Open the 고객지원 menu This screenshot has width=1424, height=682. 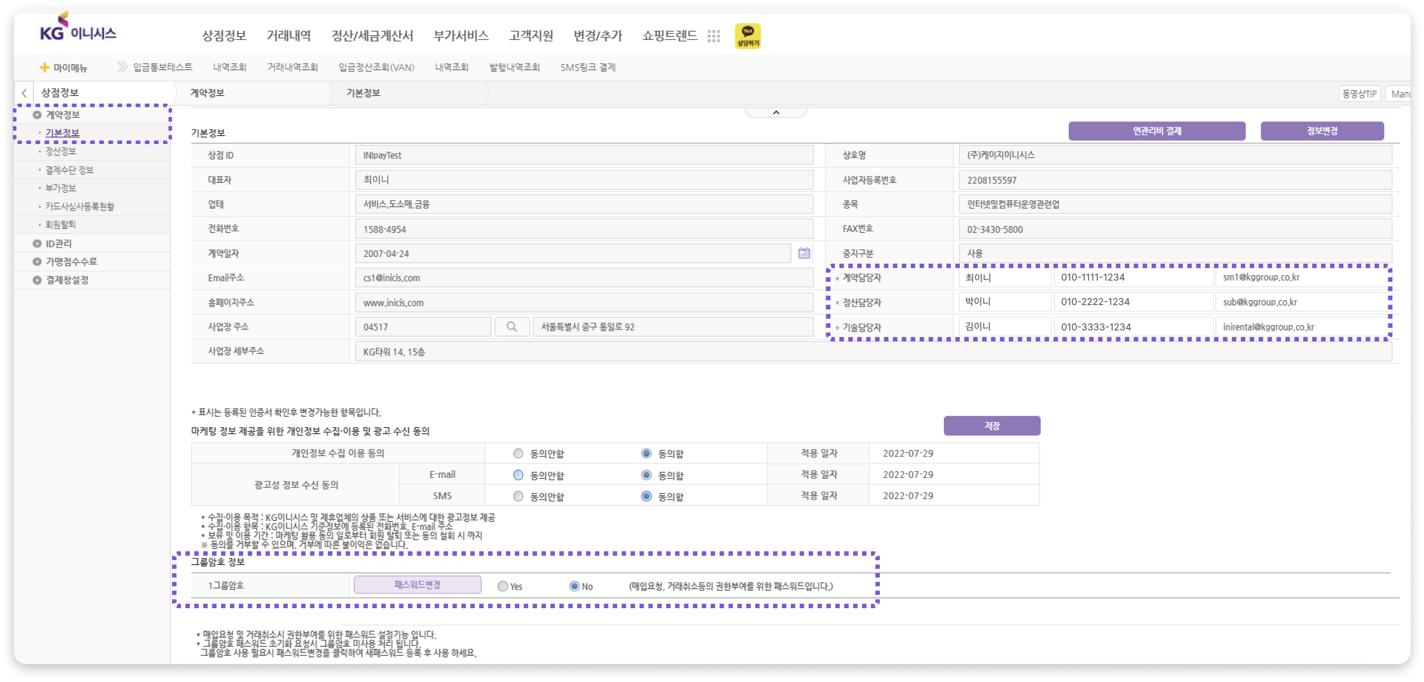(531, 36)
